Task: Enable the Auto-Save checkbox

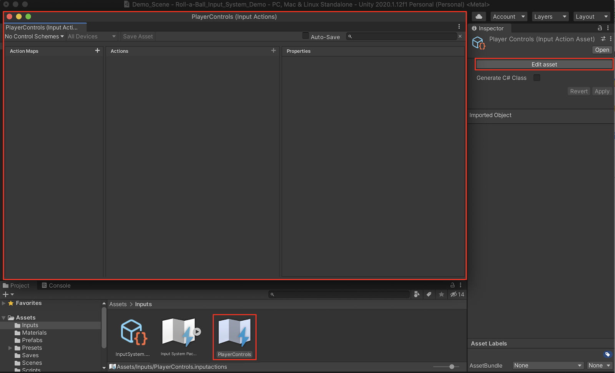Action: (306, 36)
